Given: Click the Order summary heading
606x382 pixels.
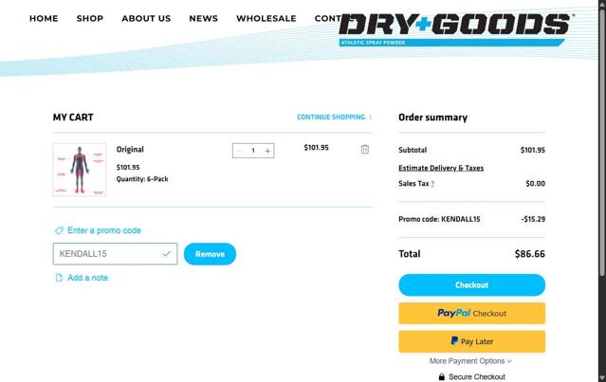Looking at the screenshot, I should (x=432, y=118).
